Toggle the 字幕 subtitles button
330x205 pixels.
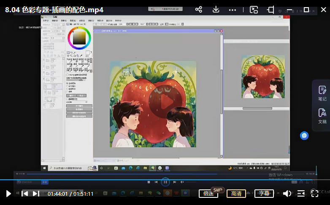264,194
